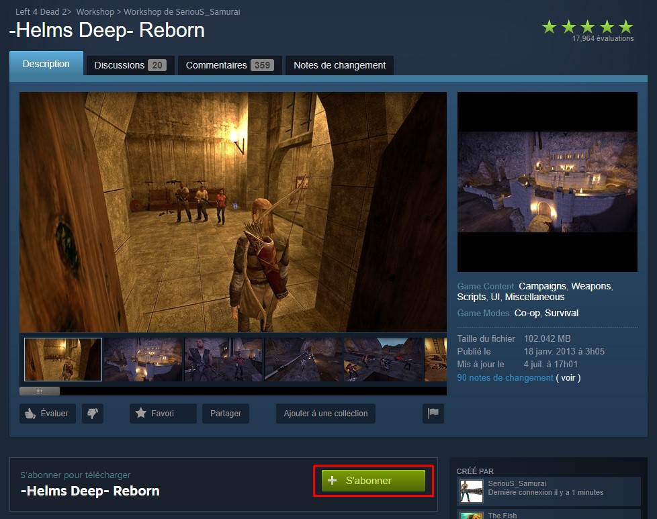Select the castle night view thumbnail
657x519 pixels.
point(143,359)
